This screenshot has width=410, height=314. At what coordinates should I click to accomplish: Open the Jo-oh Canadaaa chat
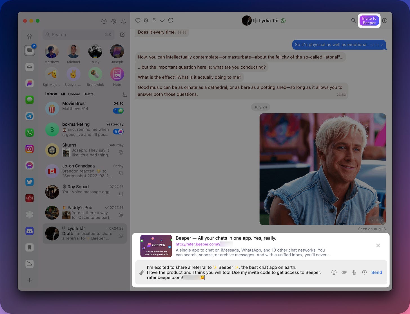(x=85, y=171)
